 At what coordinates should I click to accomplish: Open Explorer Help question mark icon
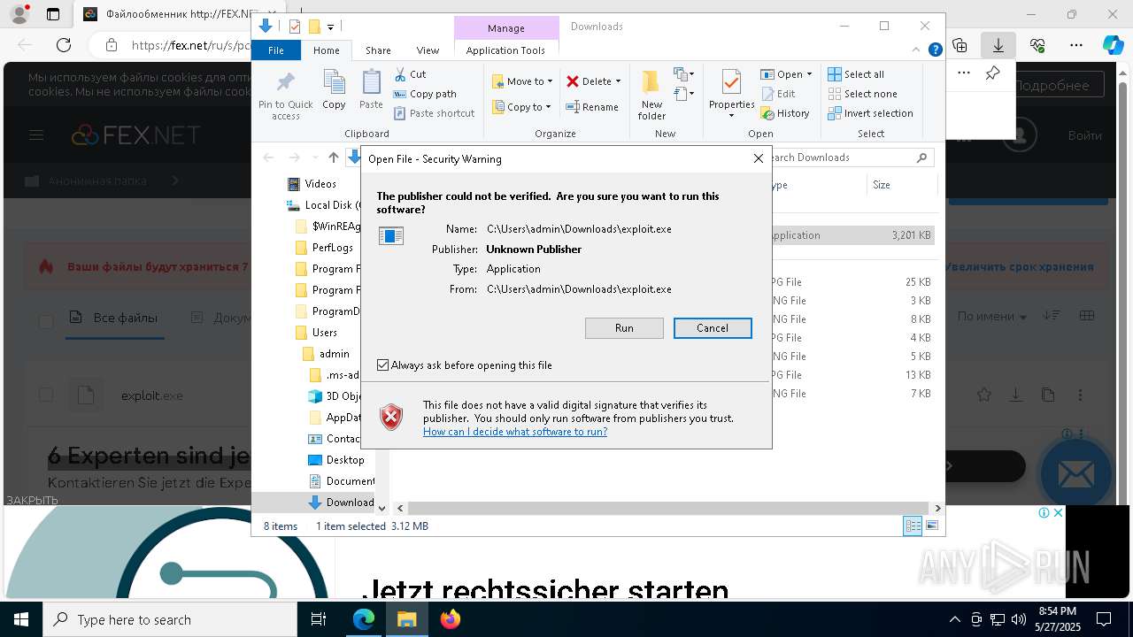935,50
